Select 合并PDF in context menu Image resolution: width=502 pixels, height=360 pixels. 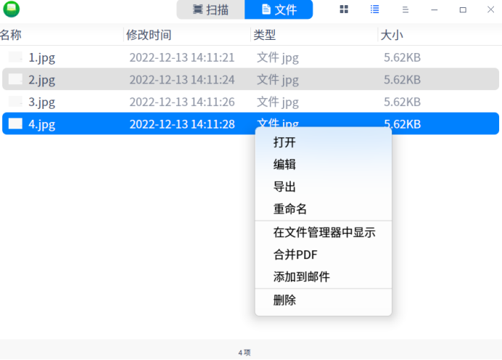324,255
